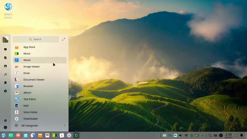Launch Music from the launcher list
Image resolution: width=247 pixels, height=139 pixels.
click(x=39, y=54)
